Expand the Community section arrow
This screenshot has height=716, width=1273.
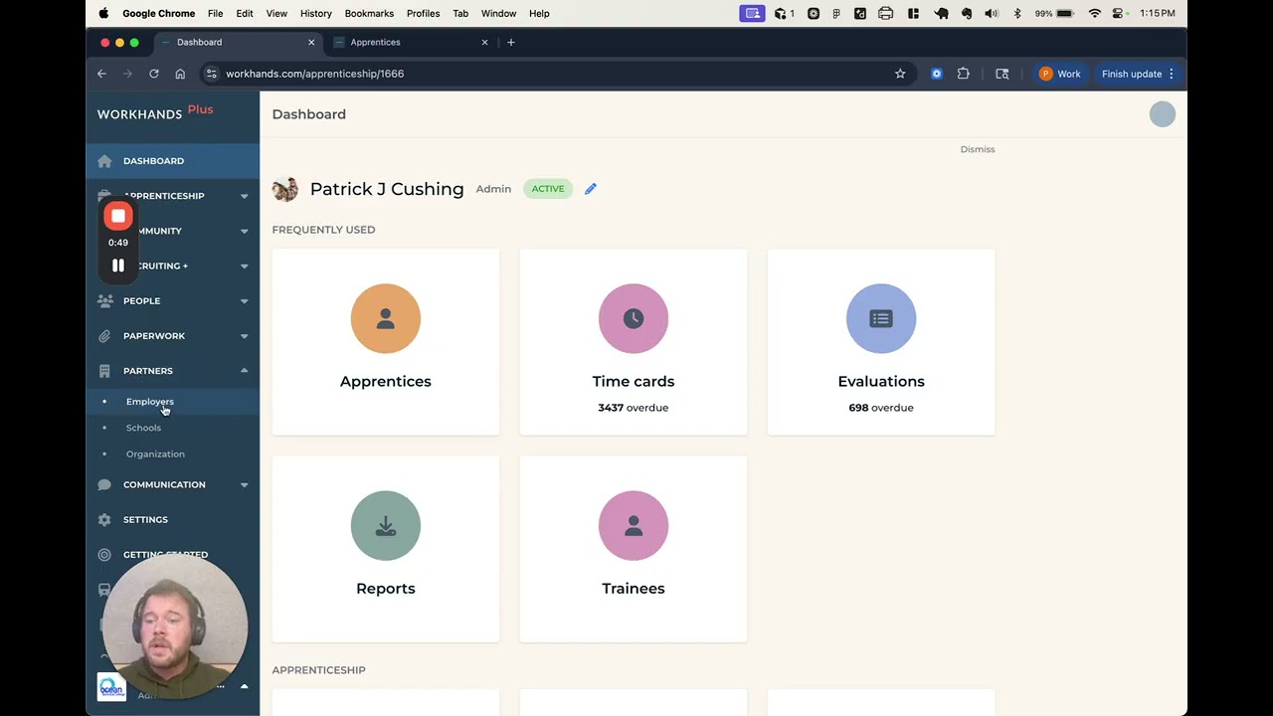245,231
